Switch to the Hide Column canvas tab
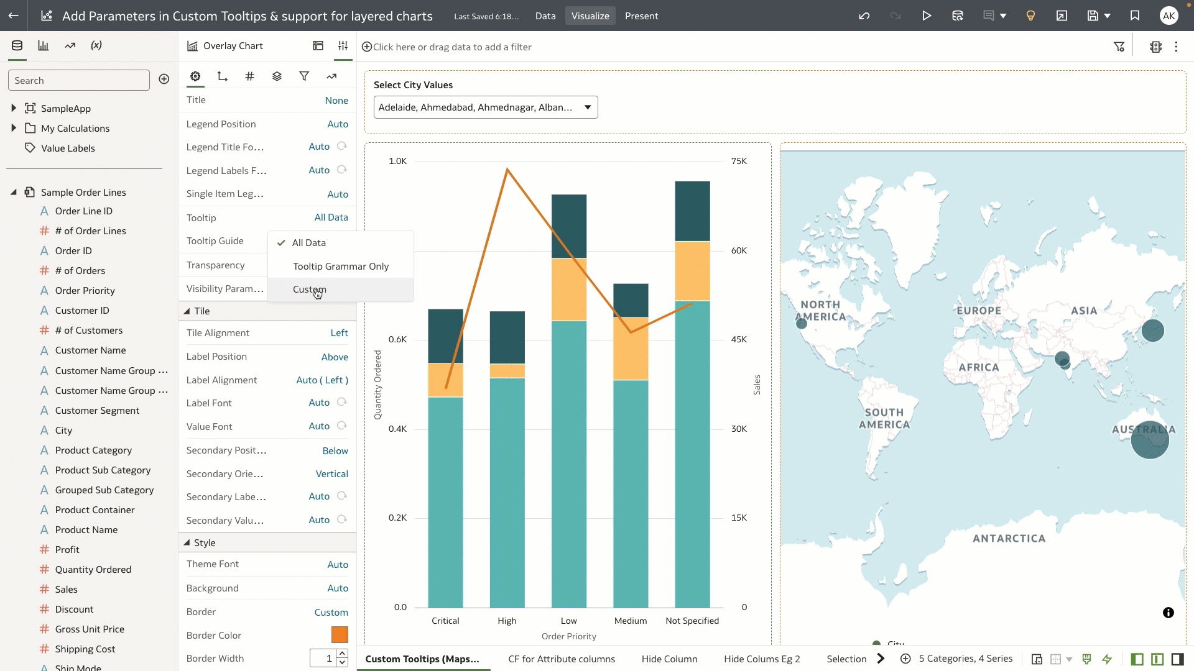 [x=669, y=659]
